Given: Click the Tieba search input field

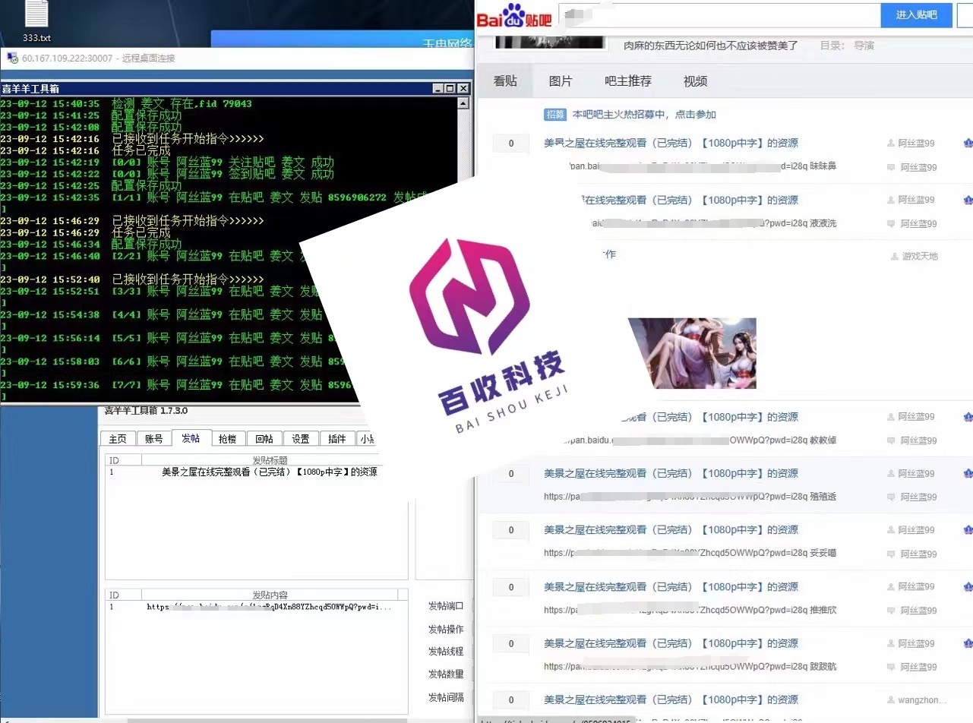Looking at the screenshot, I should (x=719, y=15).
